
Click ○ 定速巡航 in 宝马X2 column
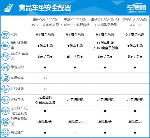point(75,100)
